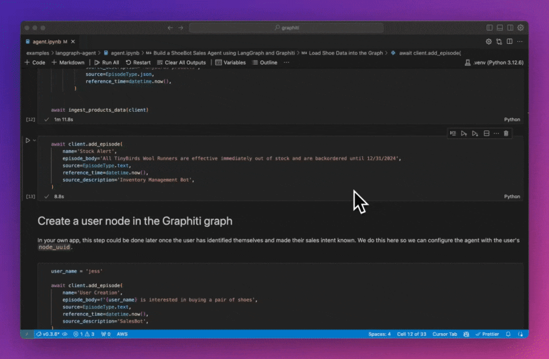Open the notebook Outline view

265,62
